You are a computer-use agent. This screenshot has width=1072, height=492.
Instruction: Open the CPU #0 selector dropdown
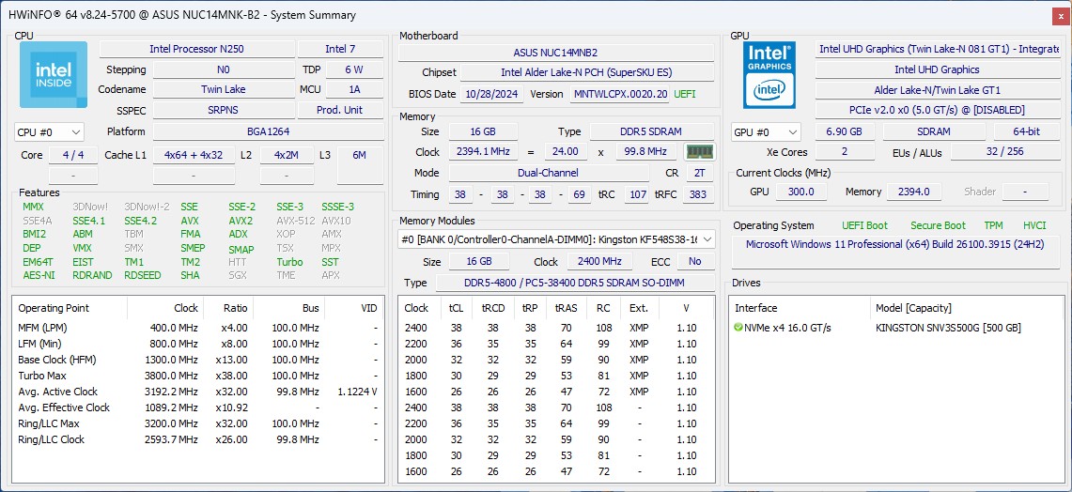[x=49, y=131]
